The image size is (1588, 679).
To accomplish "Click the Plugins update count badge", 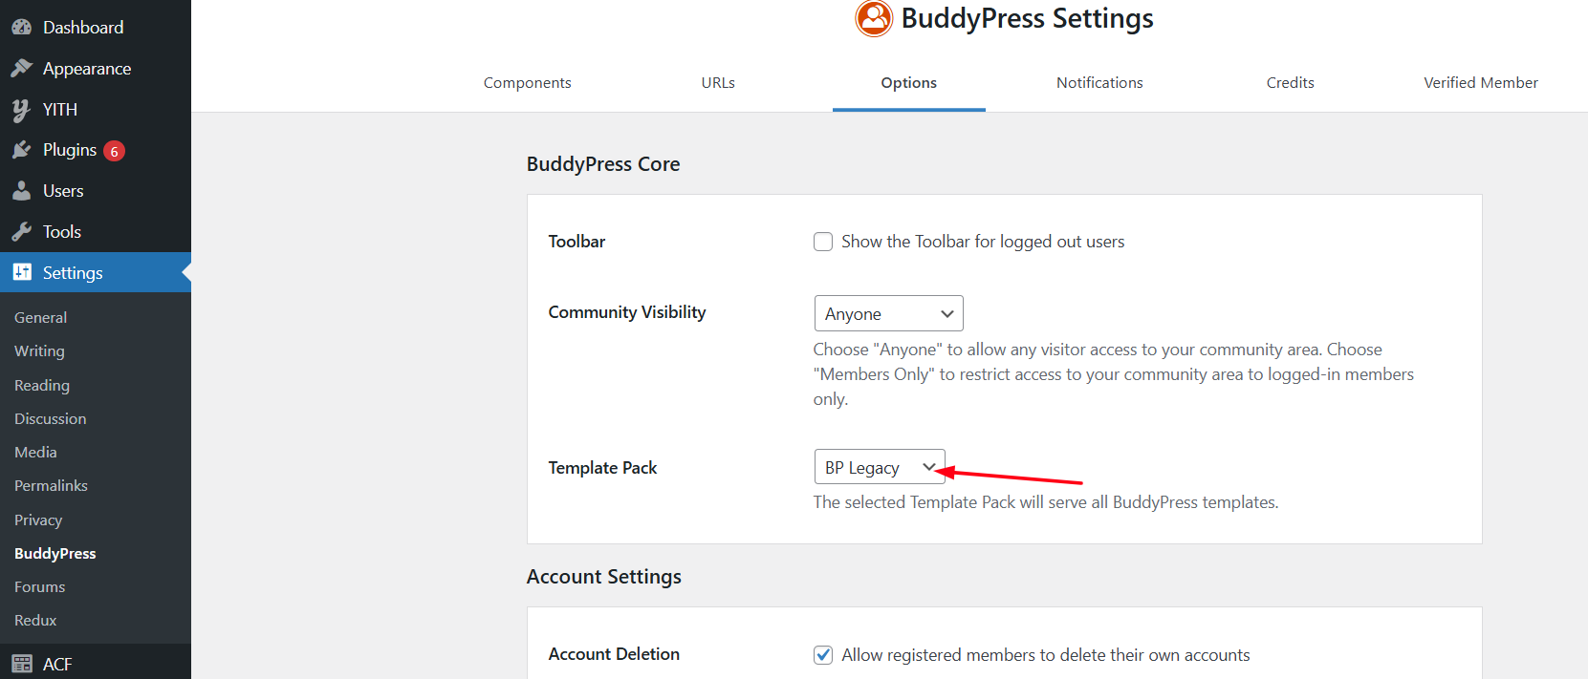I will click(x=114, y=151).
